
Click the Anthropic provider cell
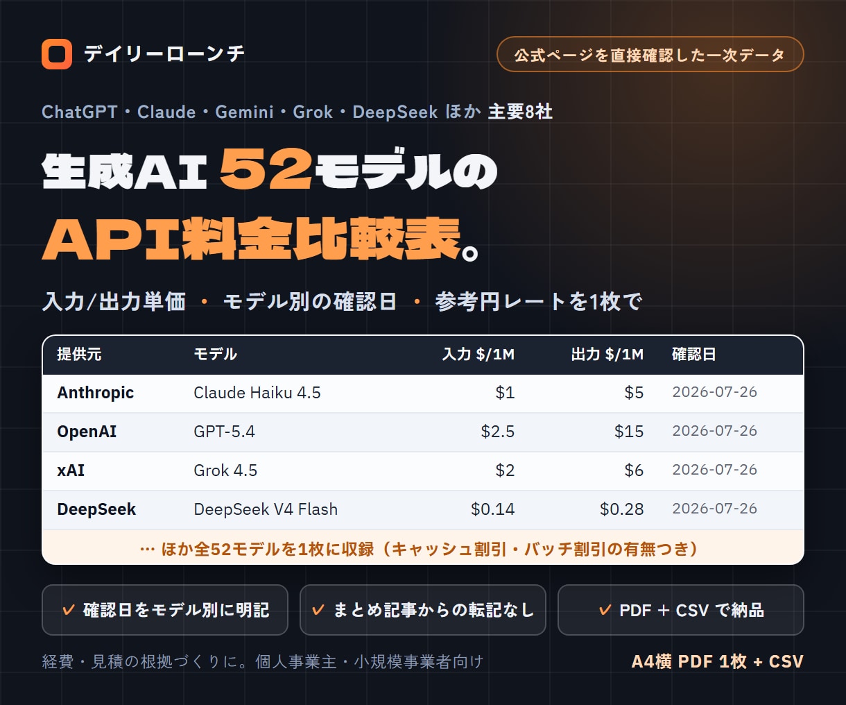[96, 393]
